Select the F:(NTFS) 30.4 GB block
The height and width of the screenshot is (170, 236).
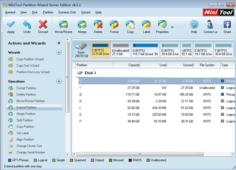point(224,50)
